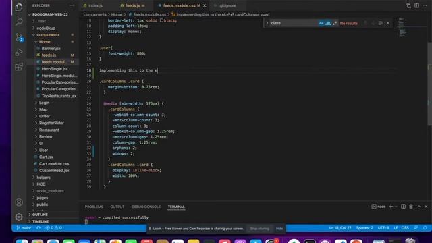The image size is (432, 243).
Task: Switch to the .gitignore tab
Action: [x=228, y=5]
